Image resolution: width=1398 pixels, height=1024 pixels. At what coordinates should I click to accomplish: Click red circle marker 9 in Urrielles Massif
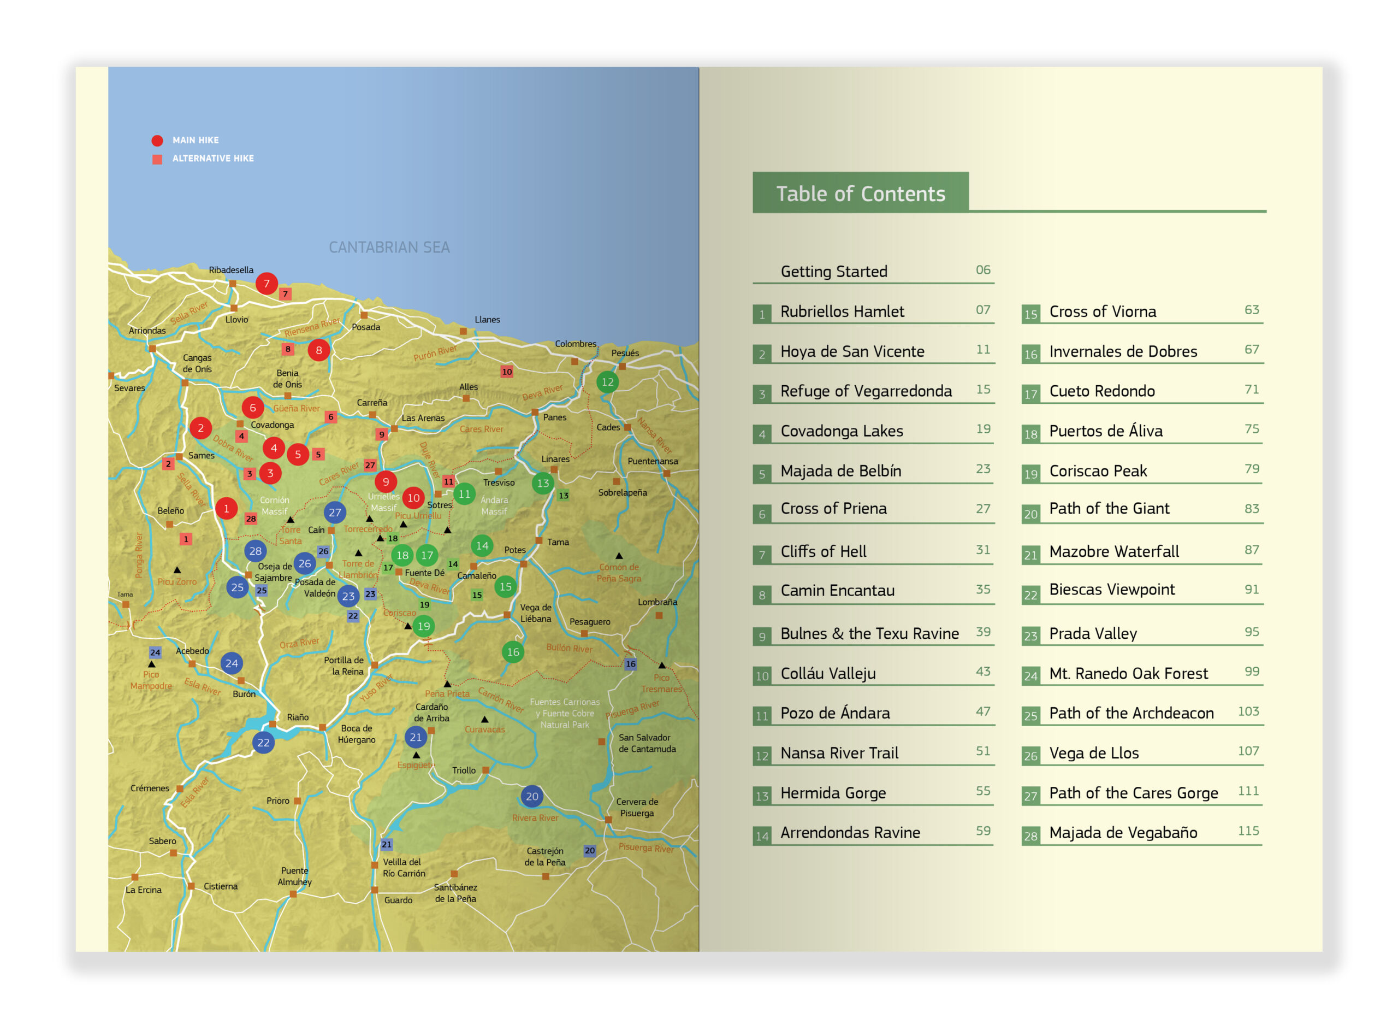point(386,481)
